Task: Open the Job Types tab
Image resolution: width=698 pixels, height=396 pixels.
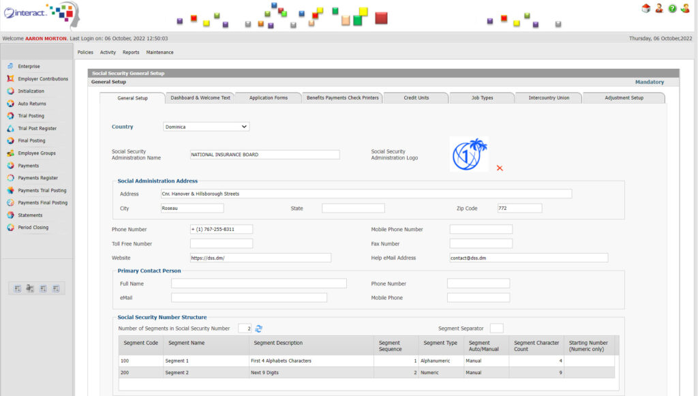Action: coord(482,98)
